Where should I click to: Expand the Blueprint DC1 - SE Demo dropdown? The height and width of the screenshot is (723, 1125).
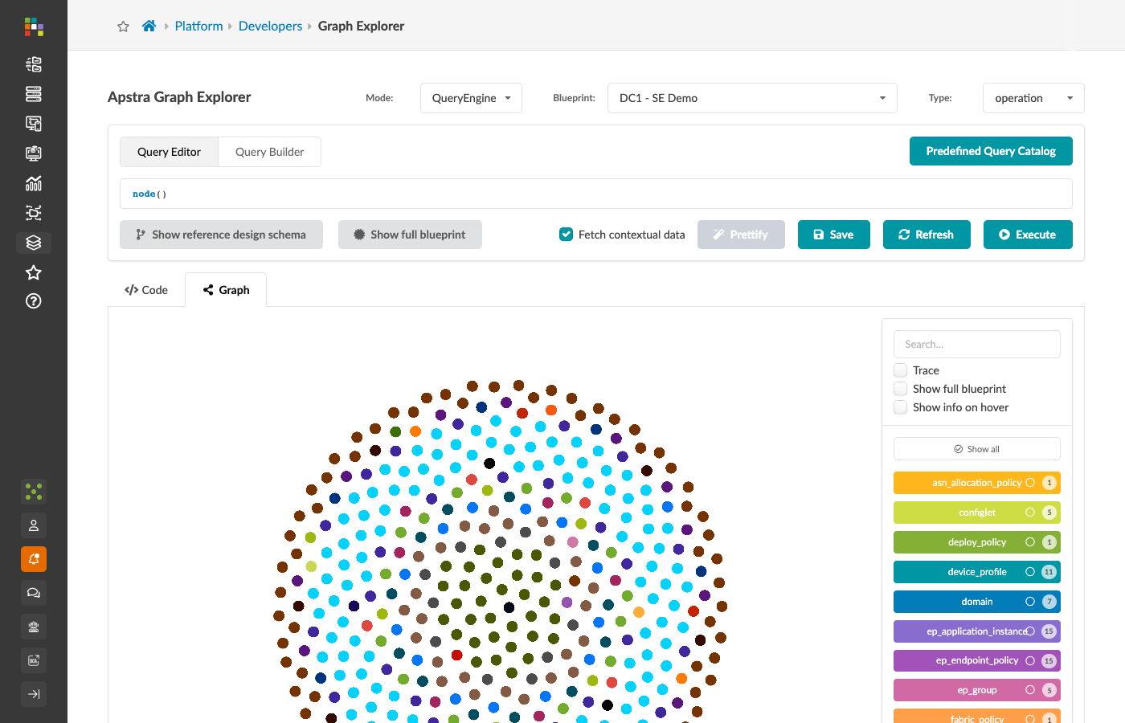[752, 98]
